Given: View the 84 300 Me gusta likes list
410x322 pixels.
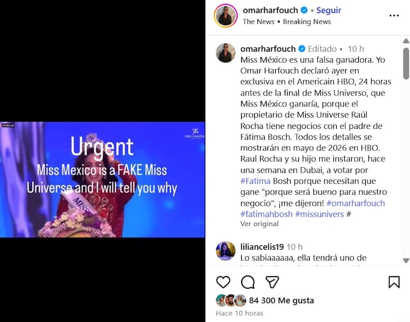Looking at the screenshot, I should [x=282, y=300].
